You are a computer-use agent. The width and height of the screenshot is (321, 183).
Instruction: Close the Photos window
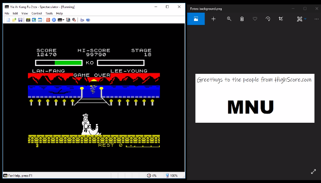317,9
